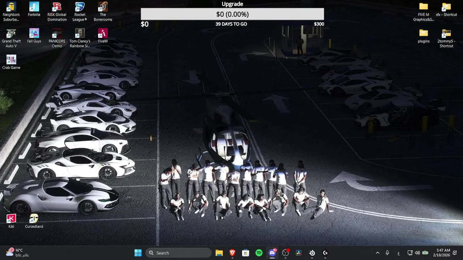Open the PANICORE Demo shortcut
The height and width of the screenshot is (260, 463).
pos(57,38)
